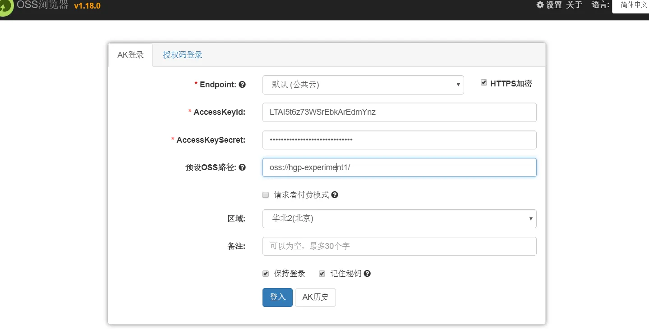This screenshot has height=329, width=649.
Task: Enable the 请求者付费模式 checkbox
Action: [x=266, y=195]
